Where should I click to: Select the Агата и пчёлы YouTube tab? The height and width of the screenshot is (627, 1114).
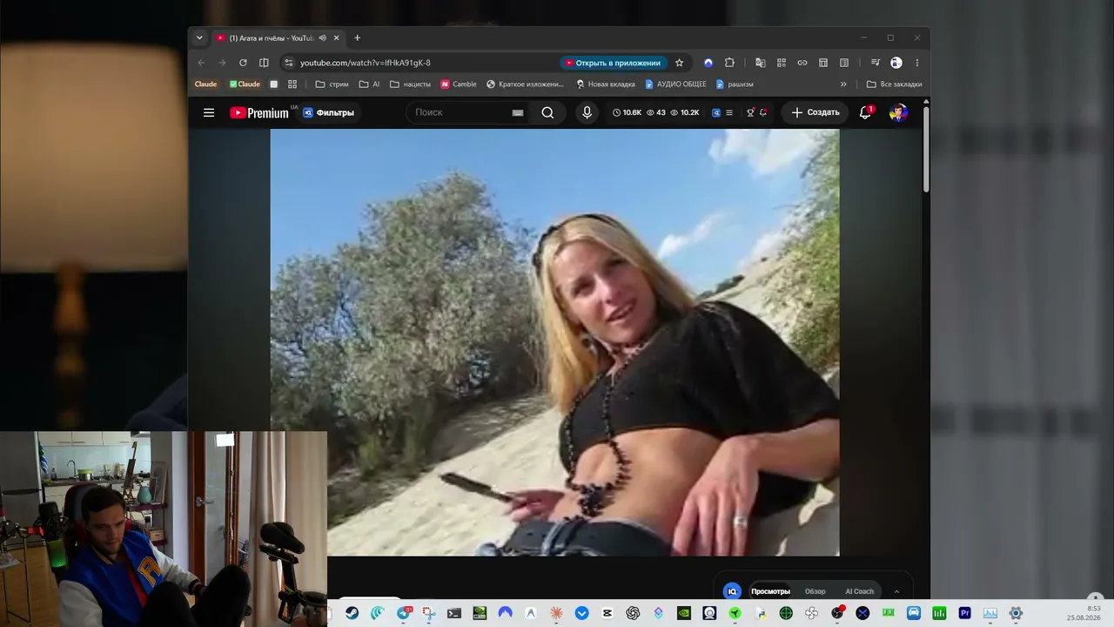pyautogui.click(x=278, y=38)
